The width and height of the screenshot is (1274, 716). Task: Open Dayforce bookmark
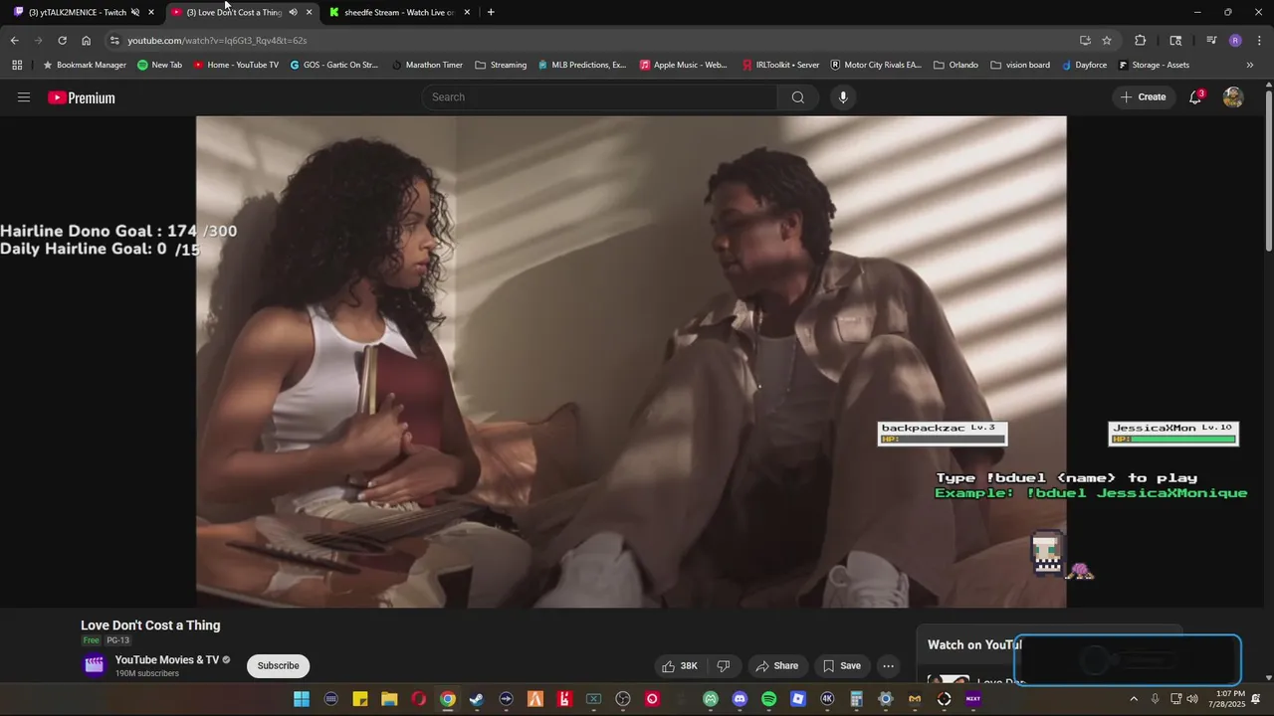[x=1084, y=65]
